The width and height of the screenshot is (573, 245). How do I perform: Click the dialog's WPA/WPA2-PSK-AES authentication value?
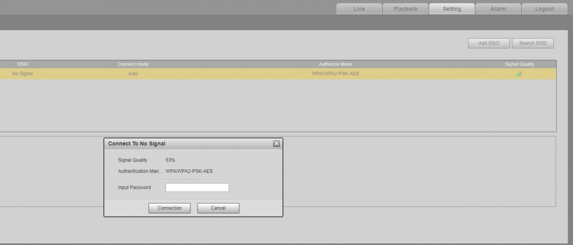[189, 171]
